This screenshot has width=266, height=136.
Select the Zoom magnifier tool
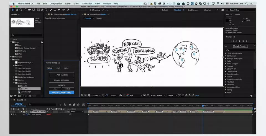click(x=21, y=10)
